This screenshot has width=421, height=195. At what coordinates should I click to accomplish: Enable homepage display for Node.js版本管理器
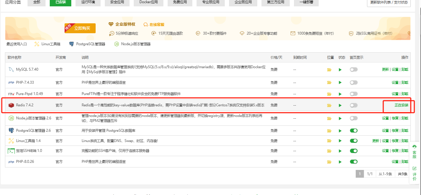click(354, 118)
